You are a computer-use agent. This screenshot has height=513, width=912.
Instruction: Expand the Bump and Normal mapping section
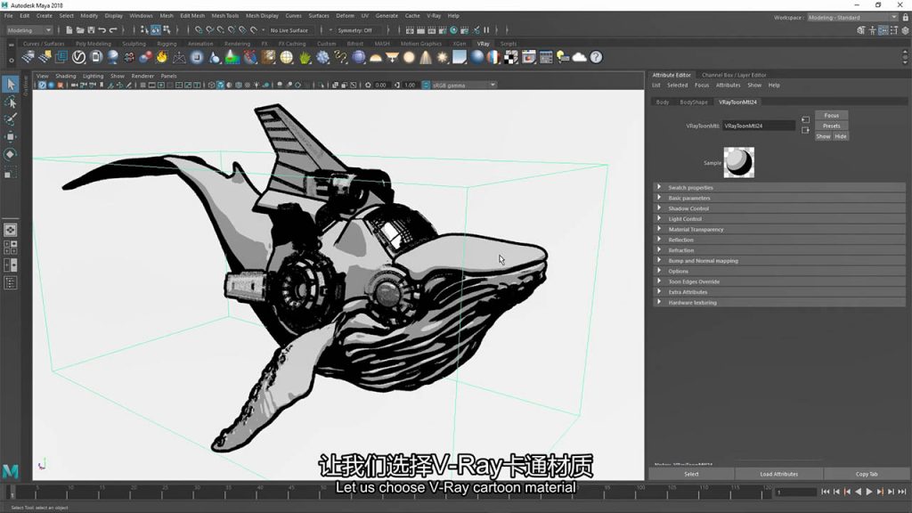tap(778, 261)
